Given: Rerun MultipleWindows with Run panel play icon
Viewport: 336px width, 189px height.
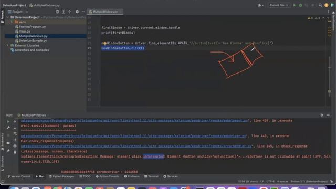Looking at the screenshot, I should [x=8, y=122].
